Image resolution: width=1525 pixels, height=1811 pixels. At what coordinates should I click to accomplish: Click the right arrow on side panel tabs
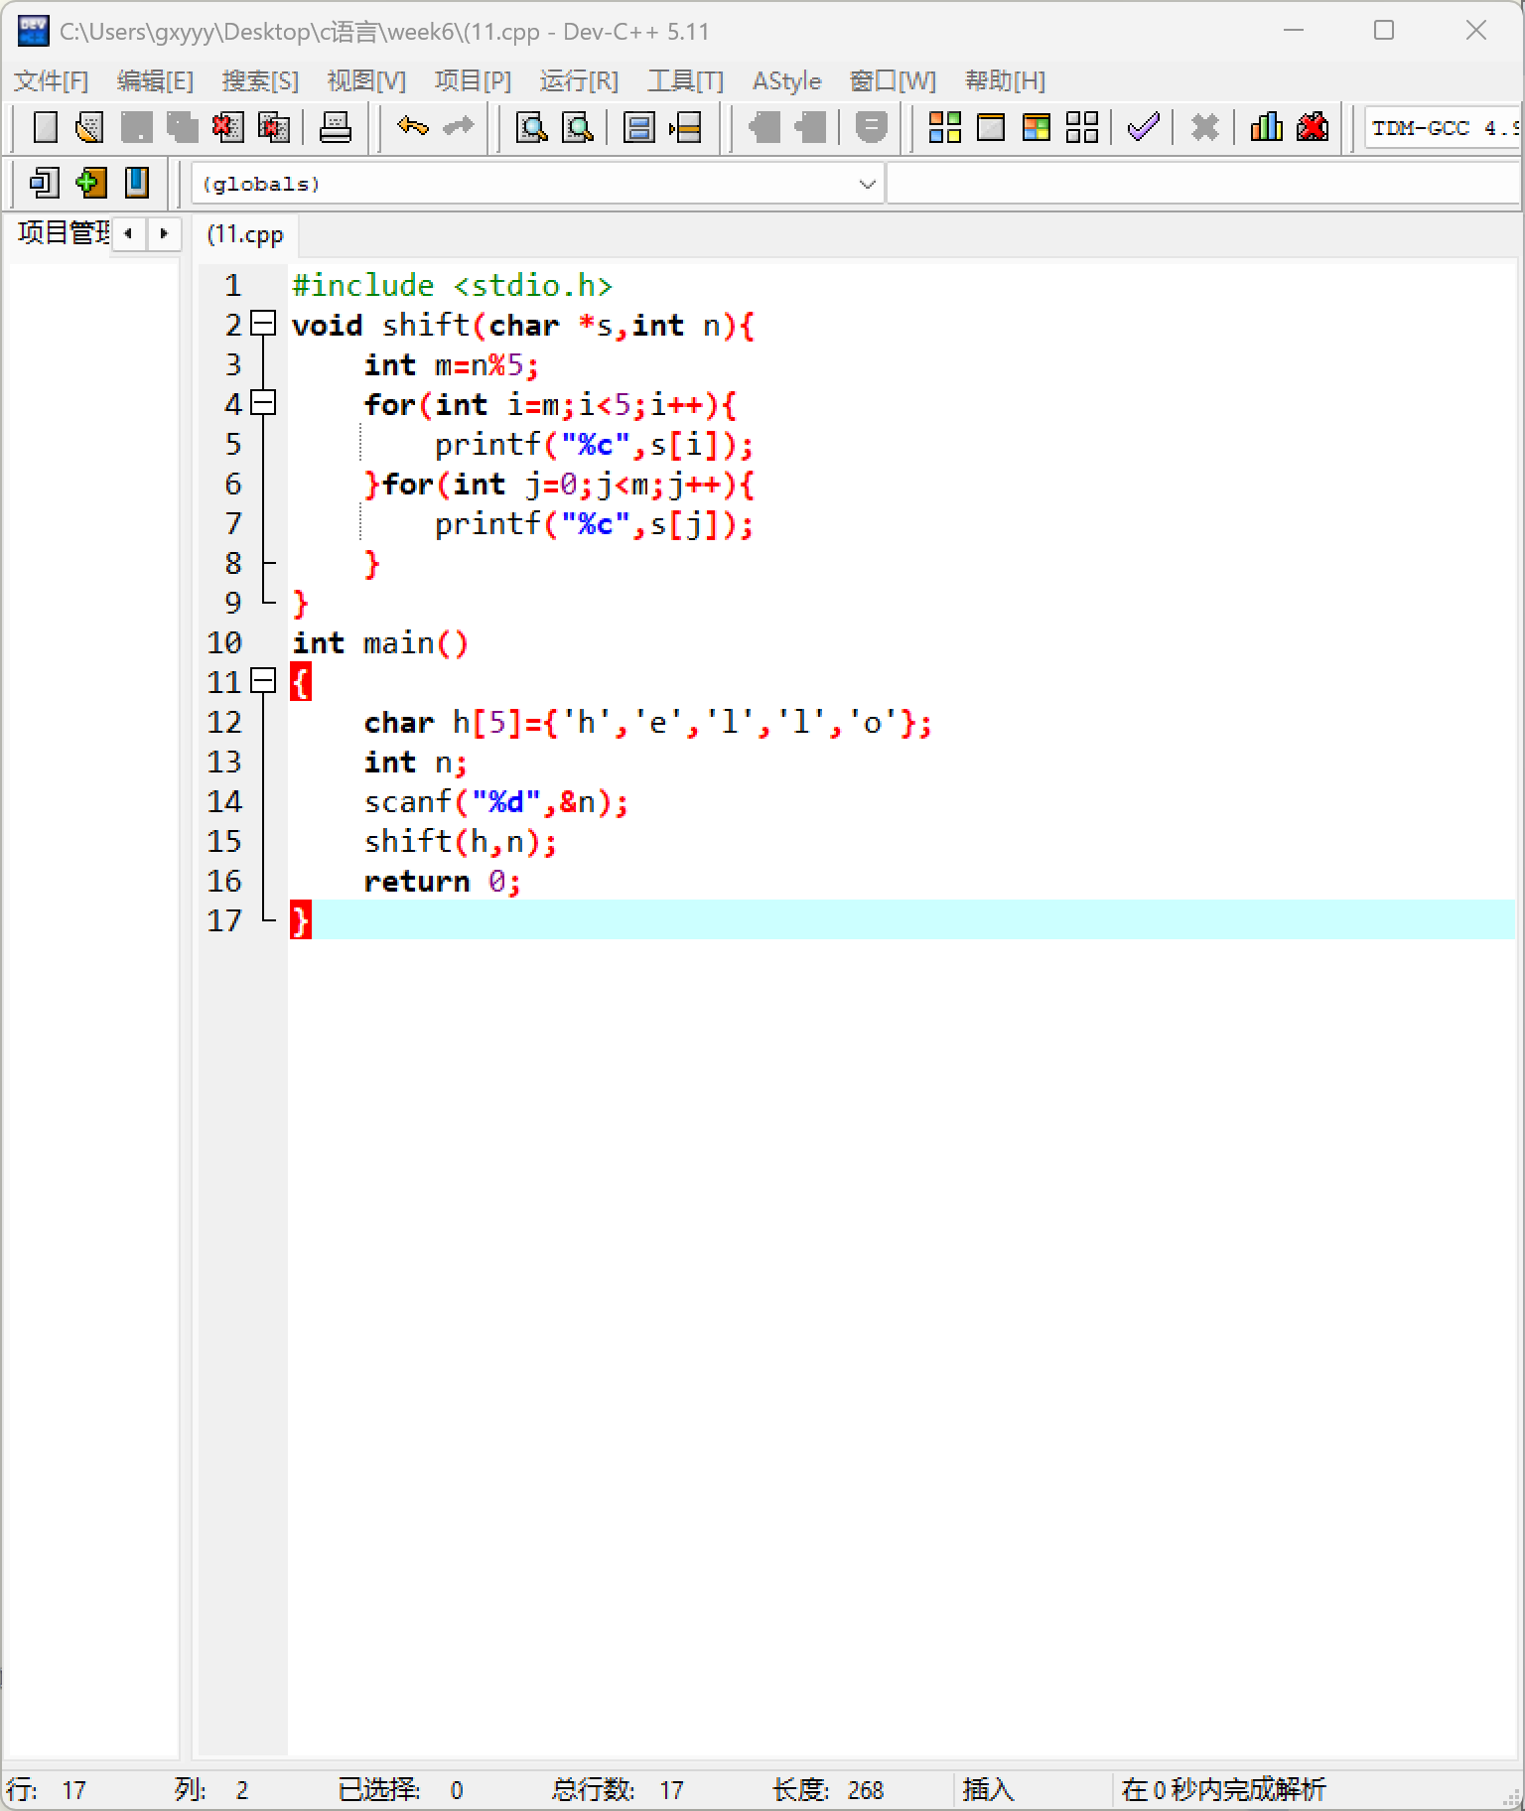pyautogui.click(x=164, y=233)
